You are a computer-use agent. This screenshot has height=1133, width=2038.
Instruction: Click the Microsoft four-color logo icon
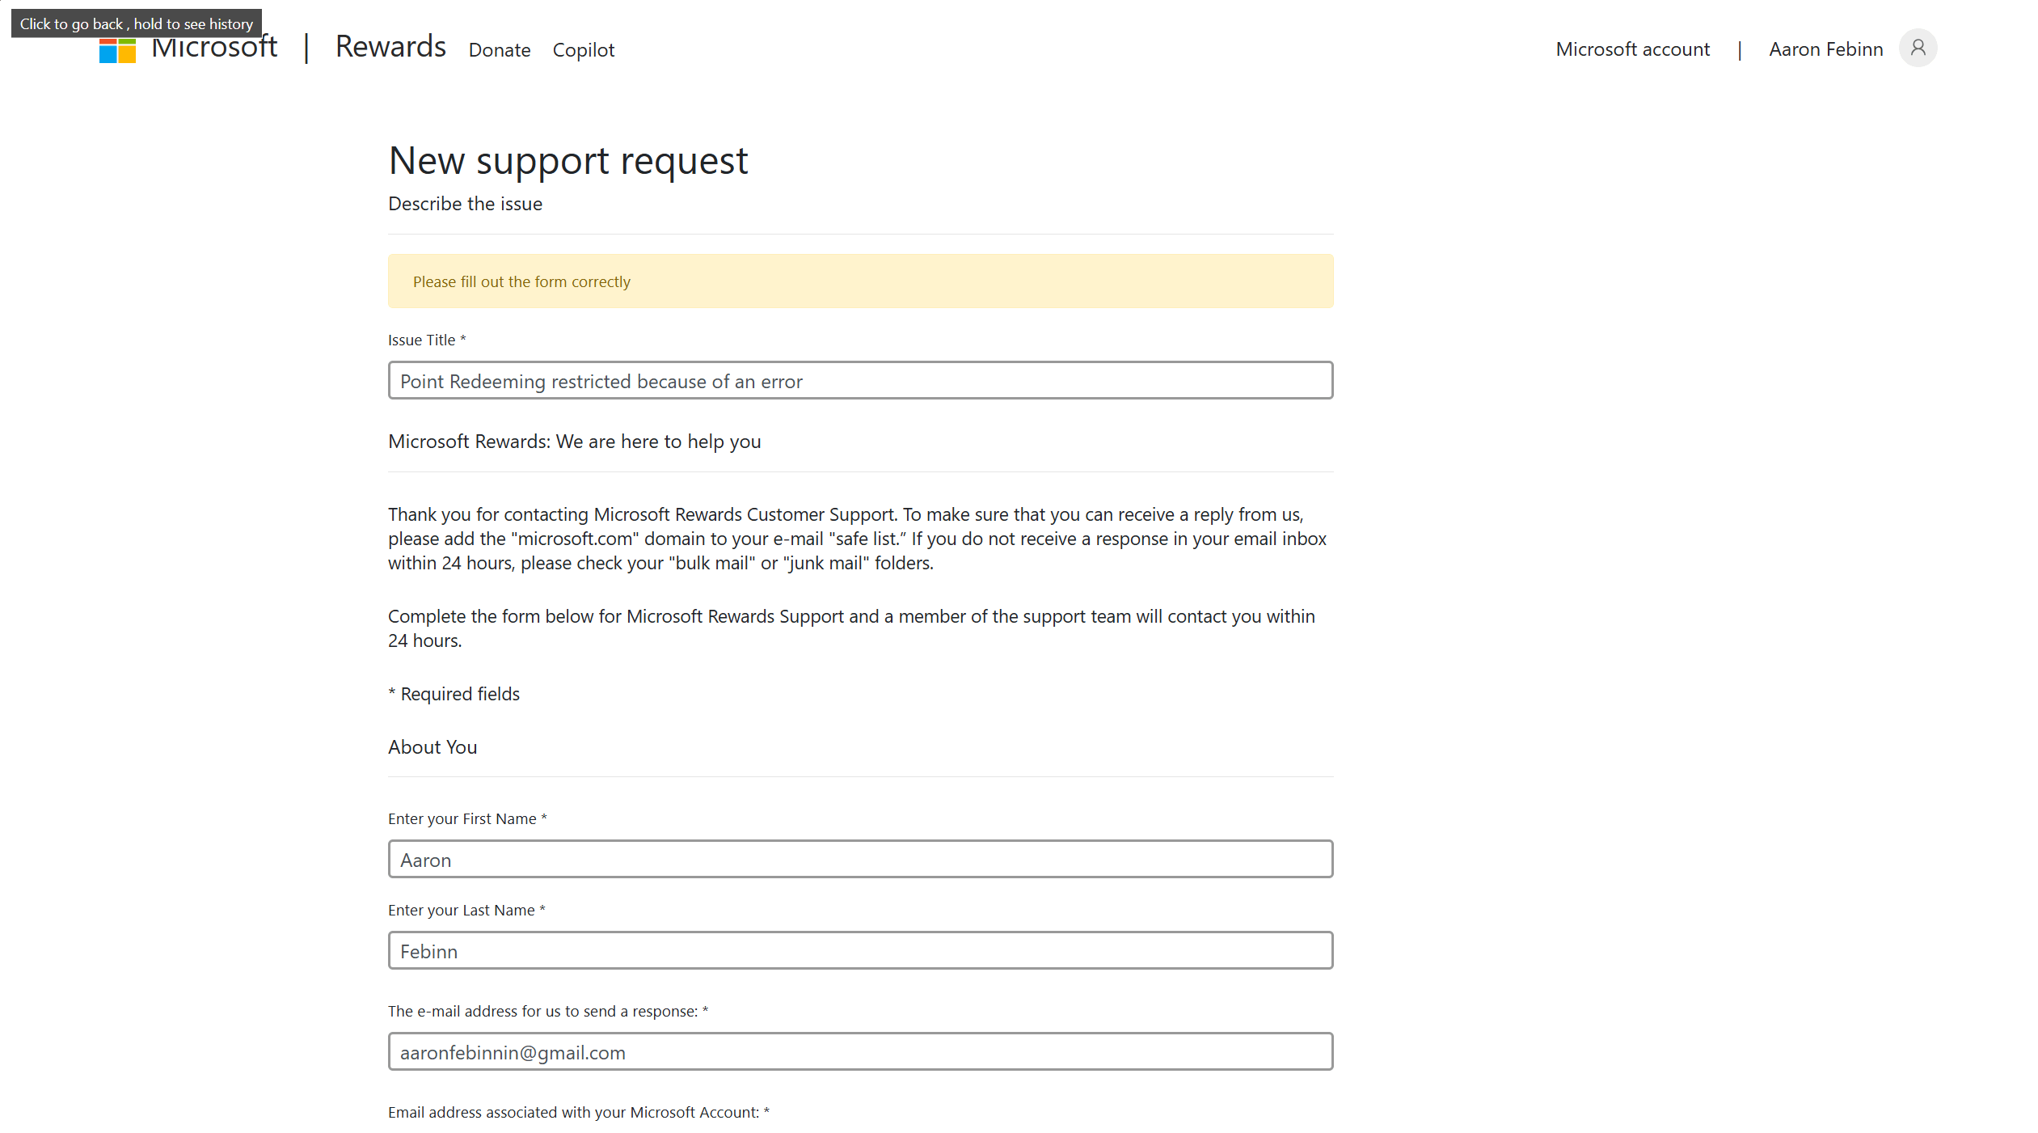117,51
